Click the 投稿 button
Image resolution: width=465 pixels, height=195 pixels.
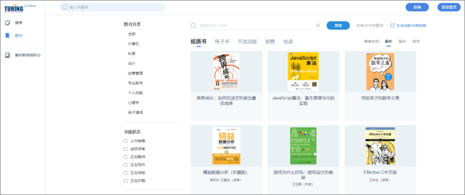(x=417, y=7)
